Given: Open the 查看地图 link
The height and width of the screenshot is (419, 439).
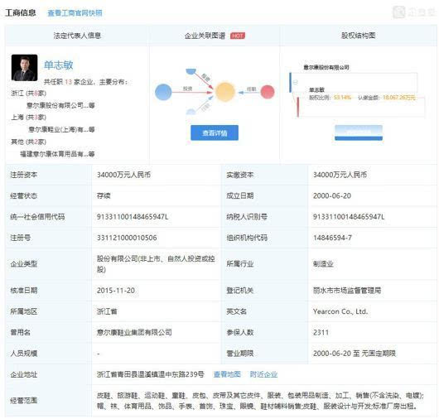Looking at the screenshot, I should [227, 374].
